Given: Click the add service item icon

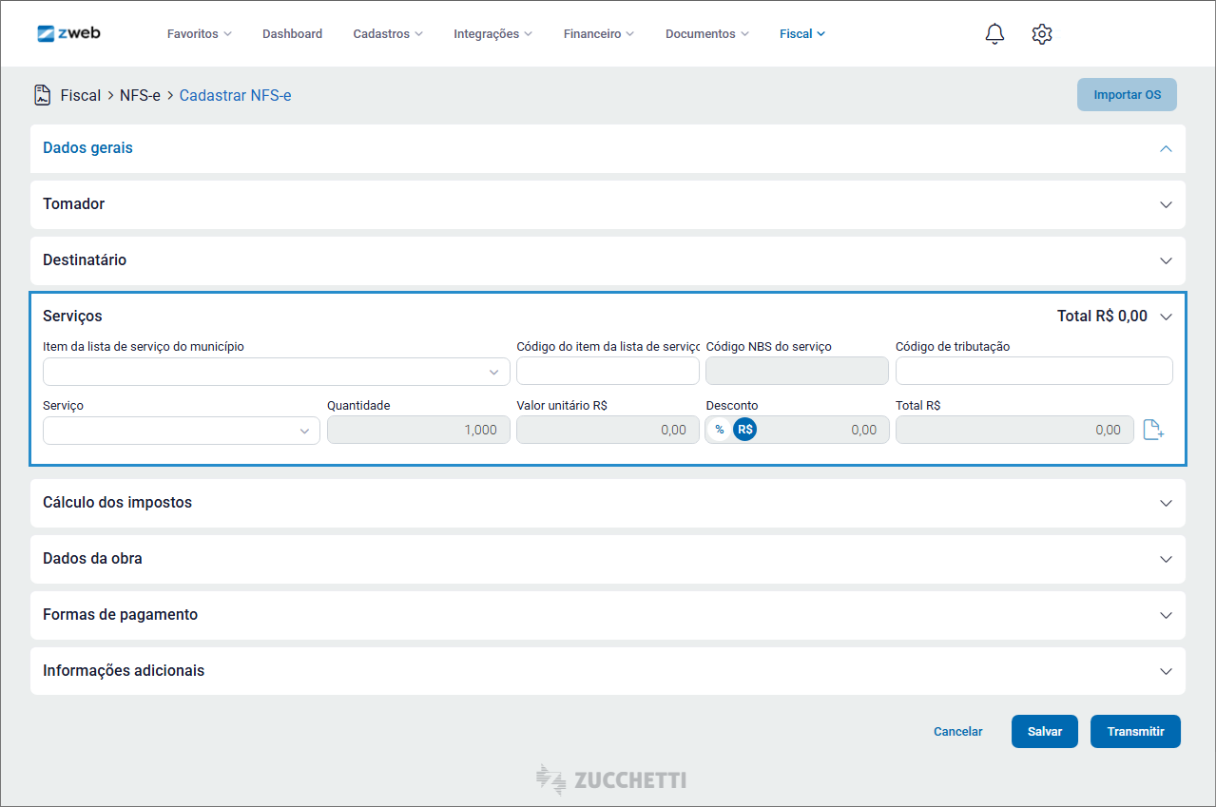Looking at the screenshot, I should [x=1153, y=430].
